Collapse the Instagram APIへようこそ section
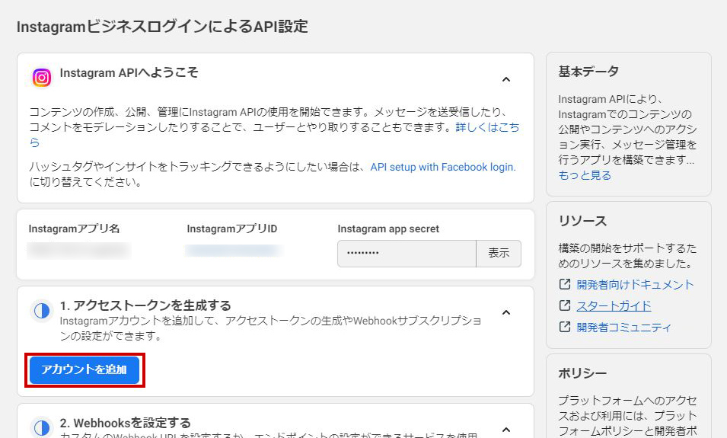Image resolution: width=727 pixels, height=438 pixels. 506,79
